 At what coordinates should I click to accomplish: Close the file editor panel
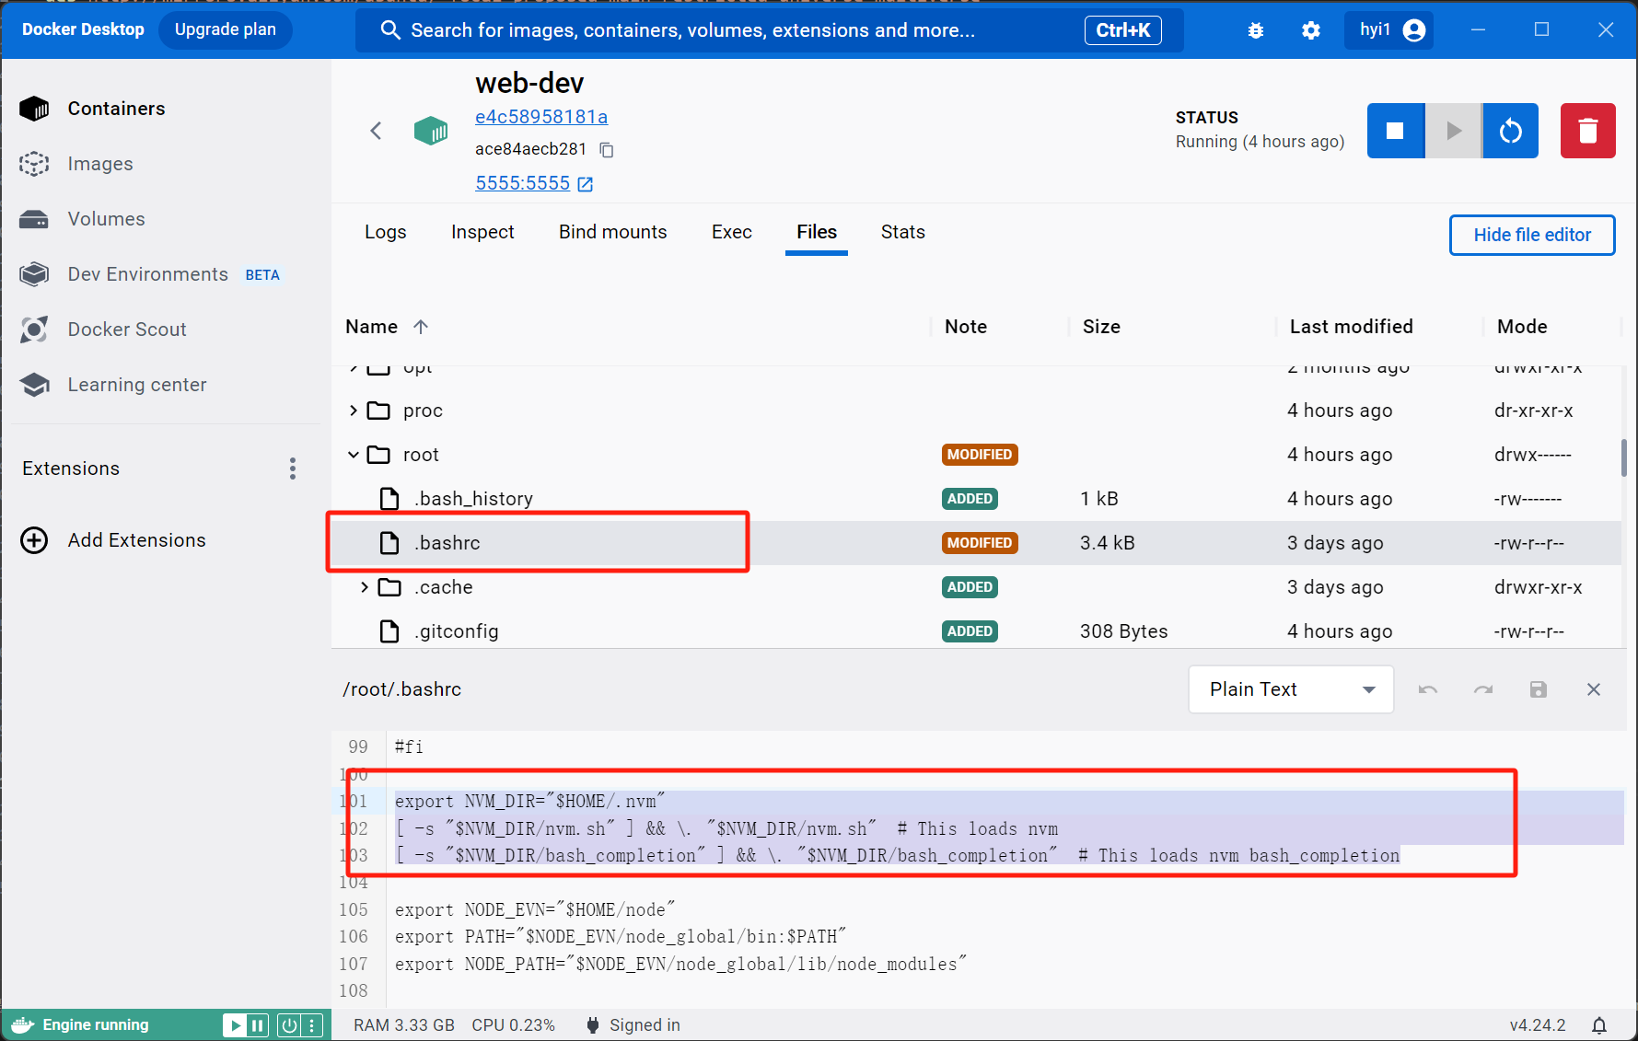[x=1594, y=689]
